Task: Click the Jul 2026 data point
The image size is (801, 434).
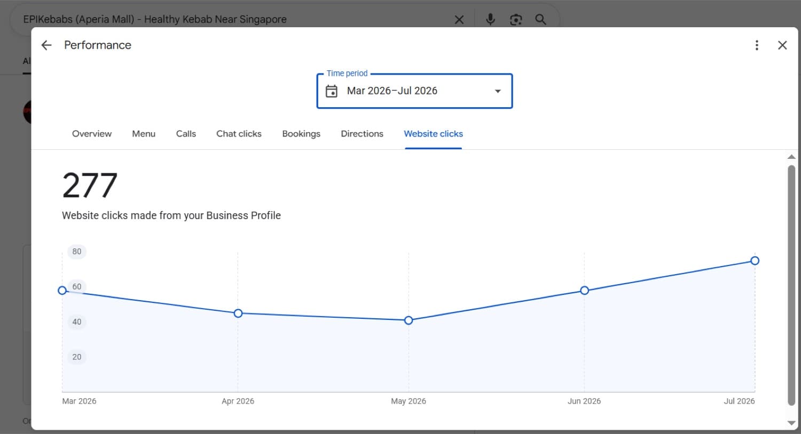Action: [x=755, y=261]
